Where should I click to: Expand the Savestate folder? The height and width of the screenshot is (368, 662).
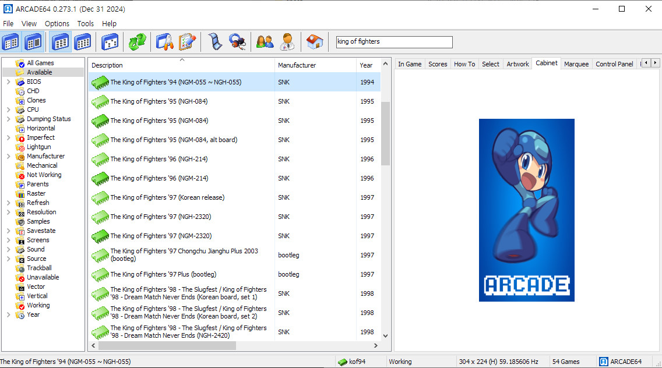coord(8,231)
